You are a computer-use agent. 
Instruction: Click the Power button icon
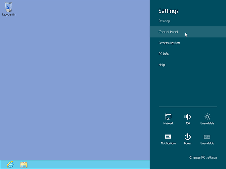click(x=187, y=136)
